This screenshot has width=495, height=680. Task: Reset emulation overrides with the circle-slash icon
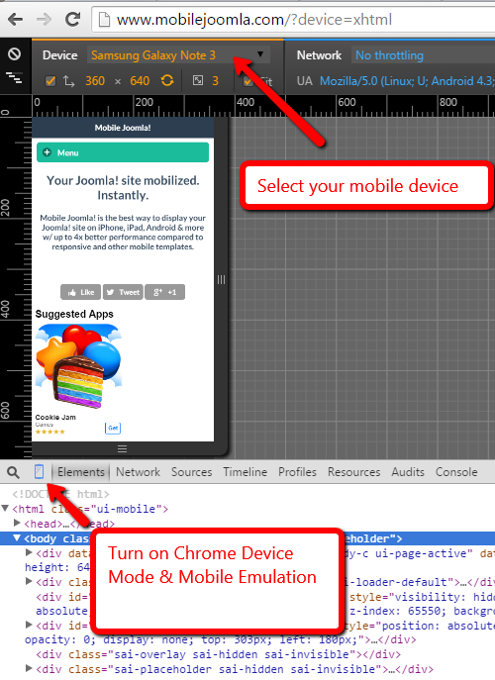[14, 54]
